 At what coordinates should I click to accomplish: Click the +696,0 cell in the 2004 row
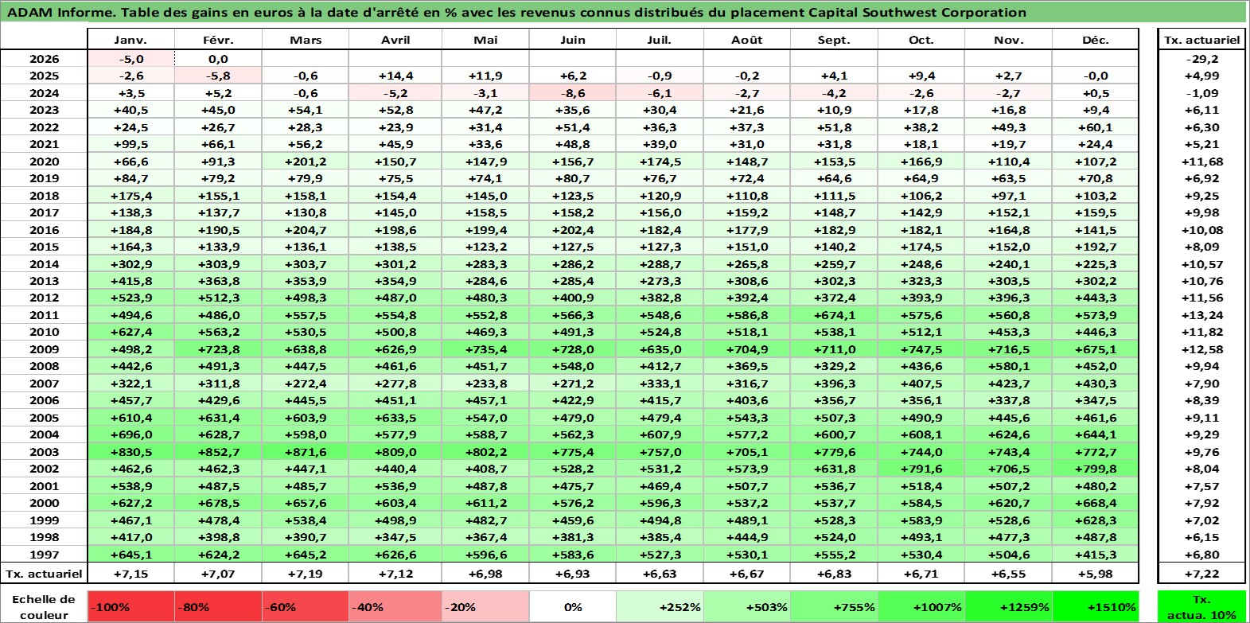pyautogui.click(x=130, y=434)
